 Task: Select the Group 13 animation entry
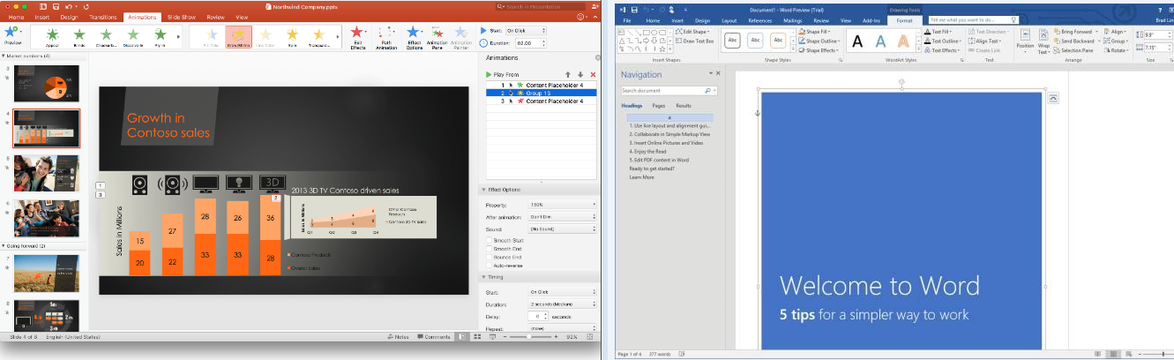pyautogui.click(x=541, y=93)
